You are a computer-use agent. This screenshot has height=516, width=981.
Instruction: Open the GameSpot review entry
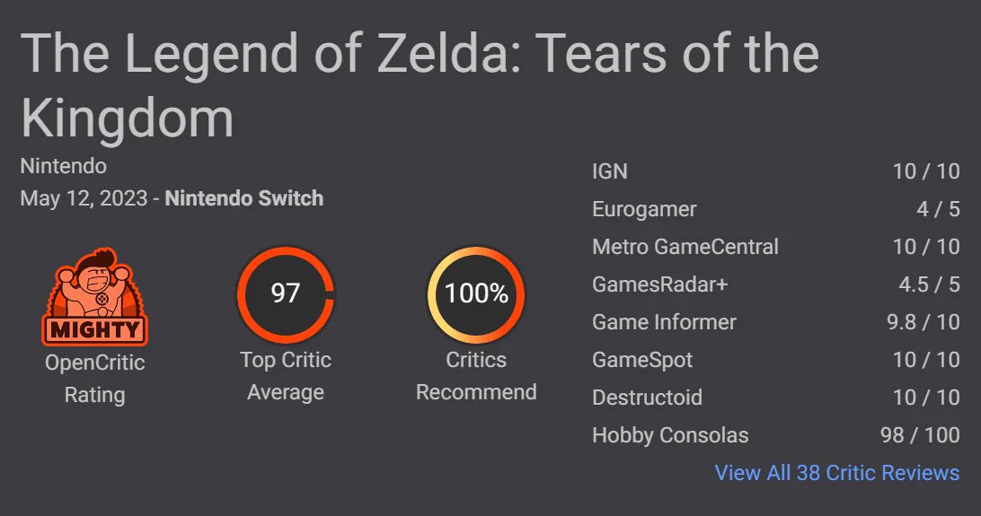(x=776, y=360)
